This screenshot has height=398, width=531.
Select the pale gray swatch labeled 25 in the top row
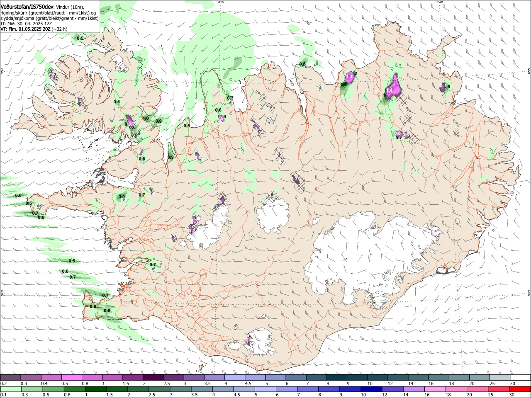click(x=499, y=377)
